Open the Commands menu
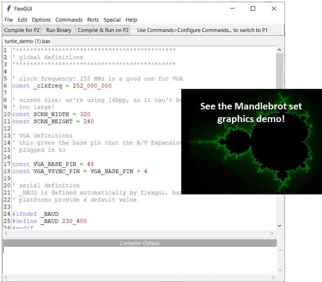322x282 pixels. (69, 20)
